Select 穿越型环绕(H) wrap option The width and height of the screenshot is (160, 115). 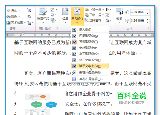click(90, 48)
